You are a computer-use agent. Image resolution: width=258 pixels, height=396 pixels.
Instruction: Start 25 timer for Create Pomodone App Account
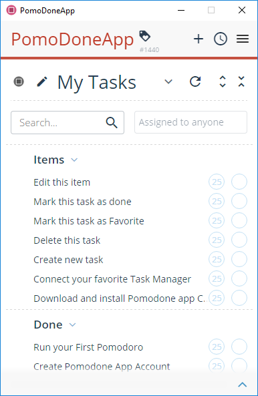point(217,366)
